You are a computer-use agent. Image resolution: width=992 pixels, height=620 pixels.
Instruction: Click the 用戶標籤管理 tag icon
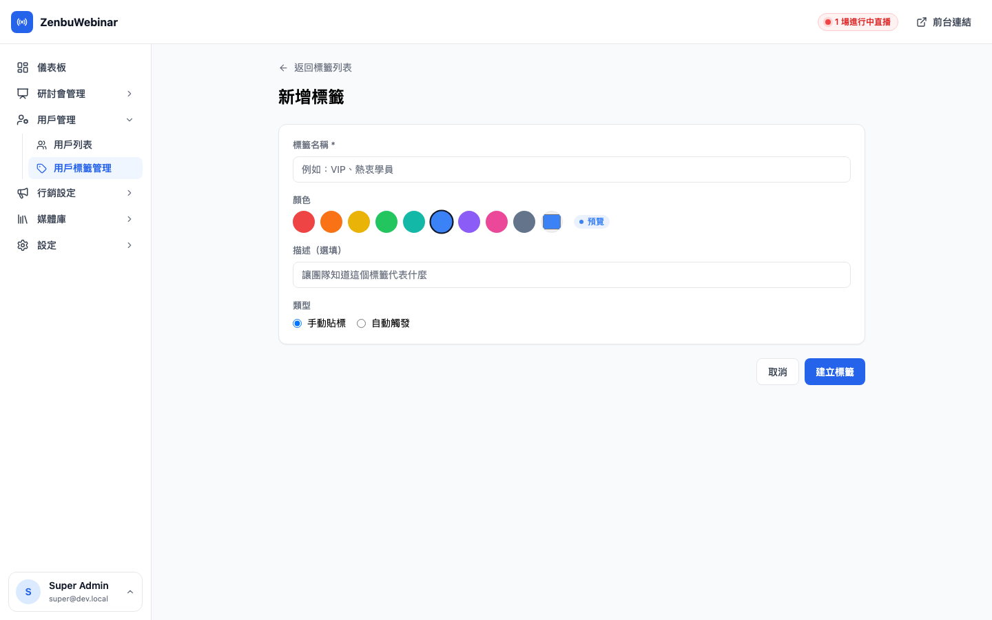(42, 168)
